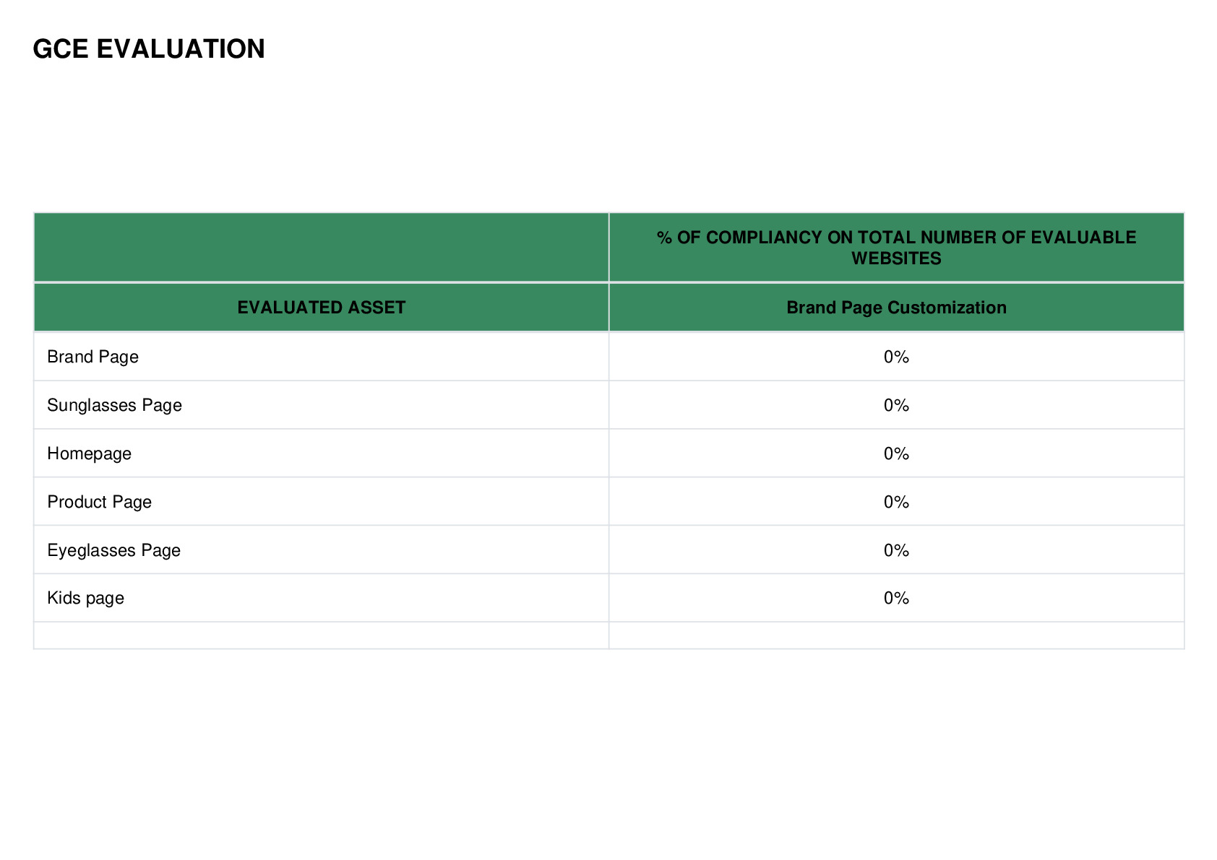This screenshot has width=1217, height=860.
Task: Click the 0% value for Brand Page
Action: coord(896,357)
